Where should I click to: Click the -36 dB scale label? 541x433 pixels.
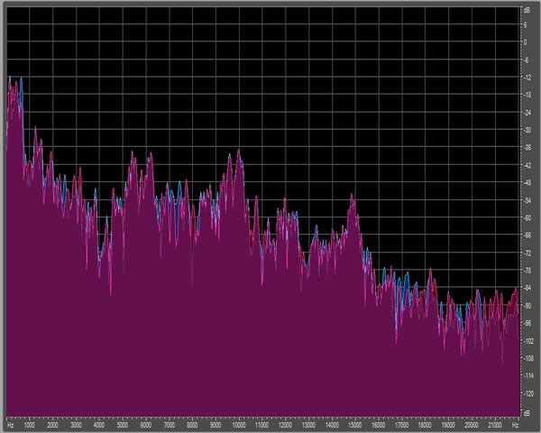tap(527, 148)
